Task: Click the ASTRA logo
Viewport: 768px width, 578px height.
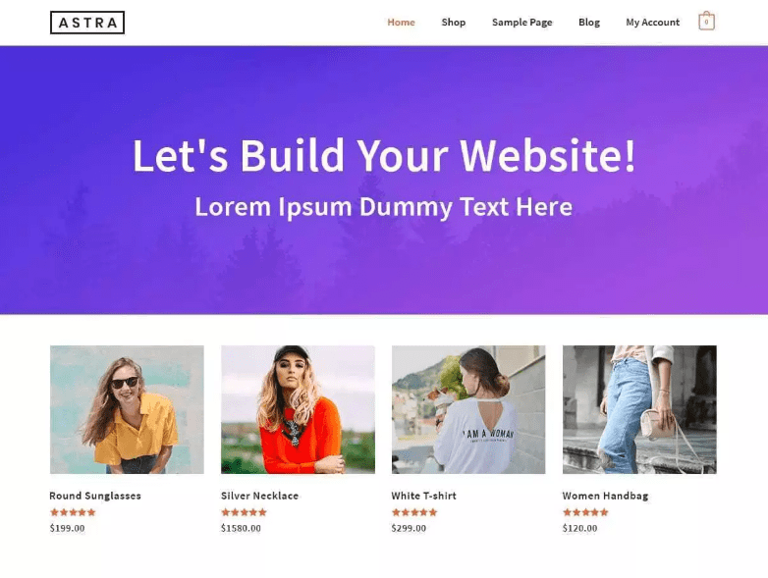Action: coord(87,23)
